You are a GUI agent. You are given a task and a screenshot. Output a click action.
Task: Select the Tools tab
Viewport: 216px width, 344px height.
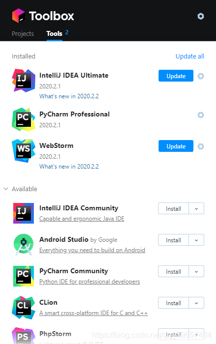(54, 33)
